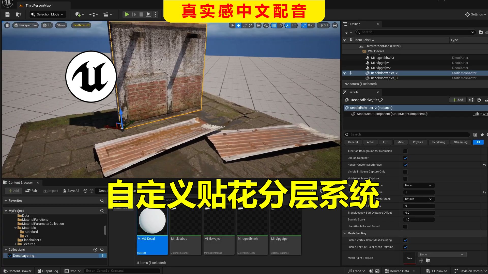Collapse the Mesh Painting section
Viewport: 488px width, 274px height.
pos(345,233)
